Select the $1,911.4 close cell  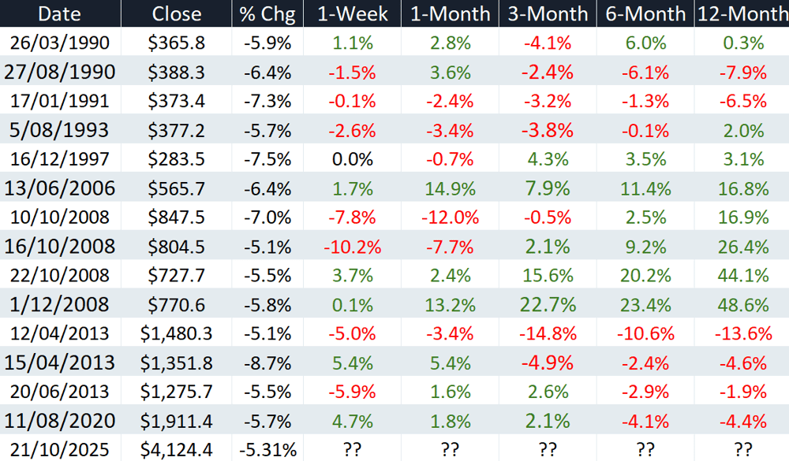coord(176,421)
